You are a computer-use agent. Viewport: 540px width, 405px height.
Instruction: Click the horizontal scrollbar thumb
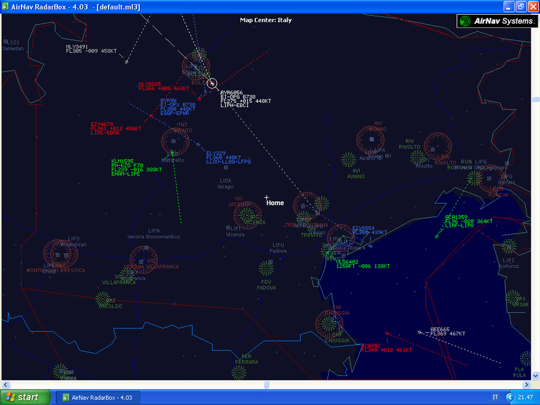click(x=266, y=385)
